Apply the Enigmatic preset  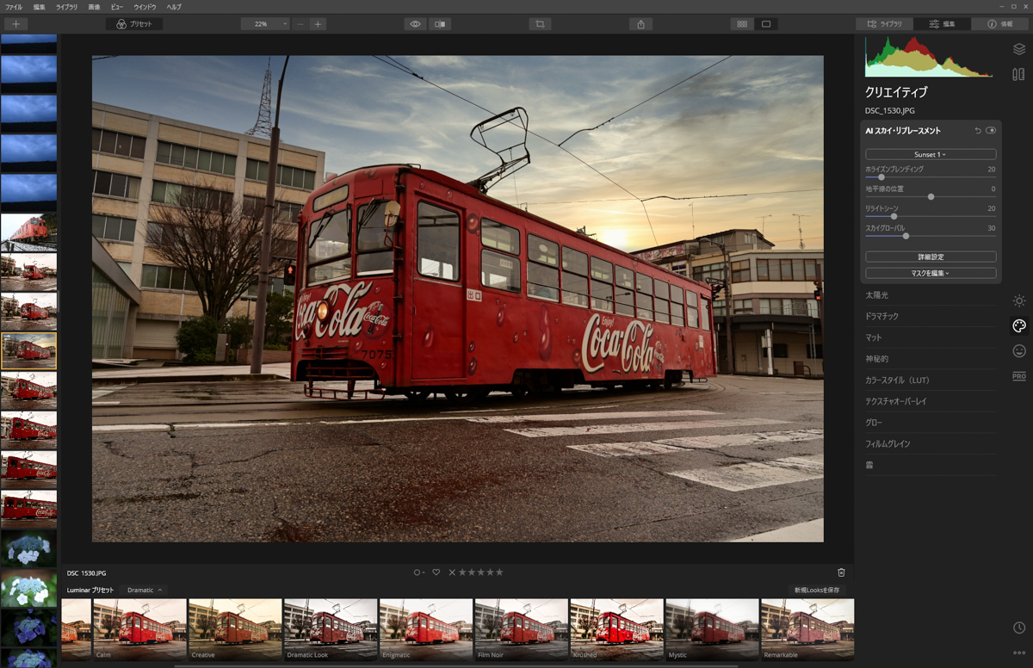[426, 630]
